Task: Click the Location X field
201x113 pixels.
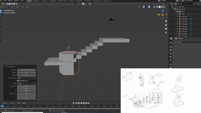Action: click(x=26, y=86)
